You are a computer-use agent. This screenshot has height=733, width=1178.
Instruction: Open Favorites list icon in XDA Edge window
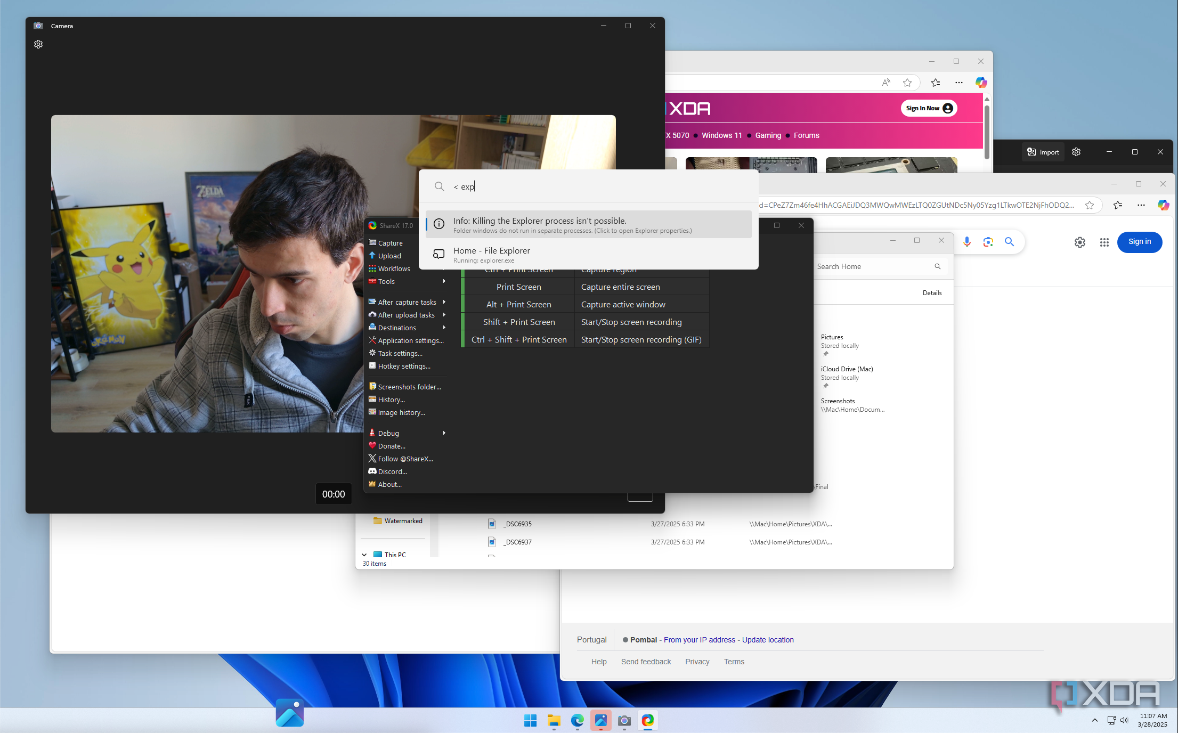click(935, 83)
